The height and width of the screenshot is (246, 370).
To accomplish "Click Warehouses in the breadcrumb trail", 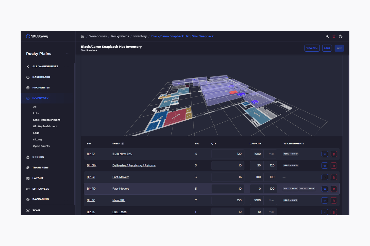I will point(98,36).
